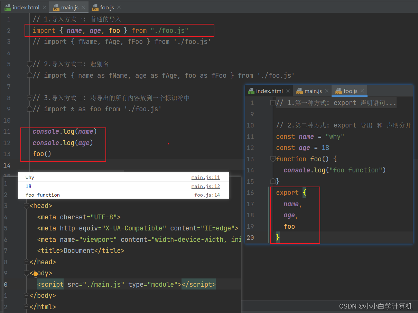418x313 pixels.
Task: Click the 'foo()' call on line 13
Action: (x=42, y=154)
